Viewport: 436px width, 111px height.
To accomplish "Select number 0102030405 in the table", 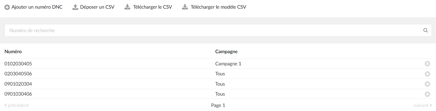I will click(x=18, y=64).
